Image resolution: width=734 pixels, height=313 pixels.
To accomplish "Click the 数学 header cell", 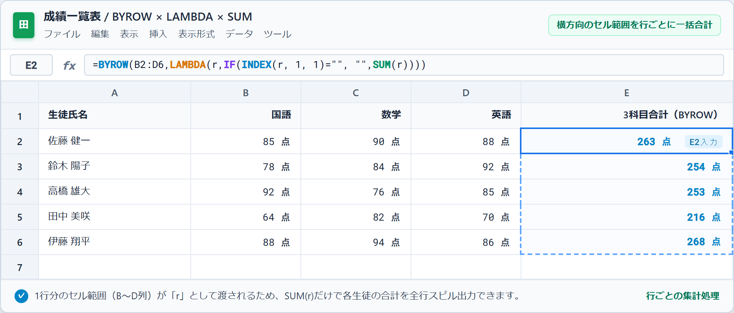I will [356, 116].
